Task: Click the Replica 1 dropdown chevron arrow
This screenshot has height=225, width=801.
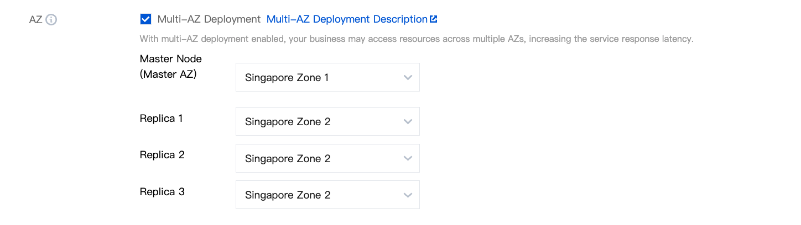Action: point(408,122)
